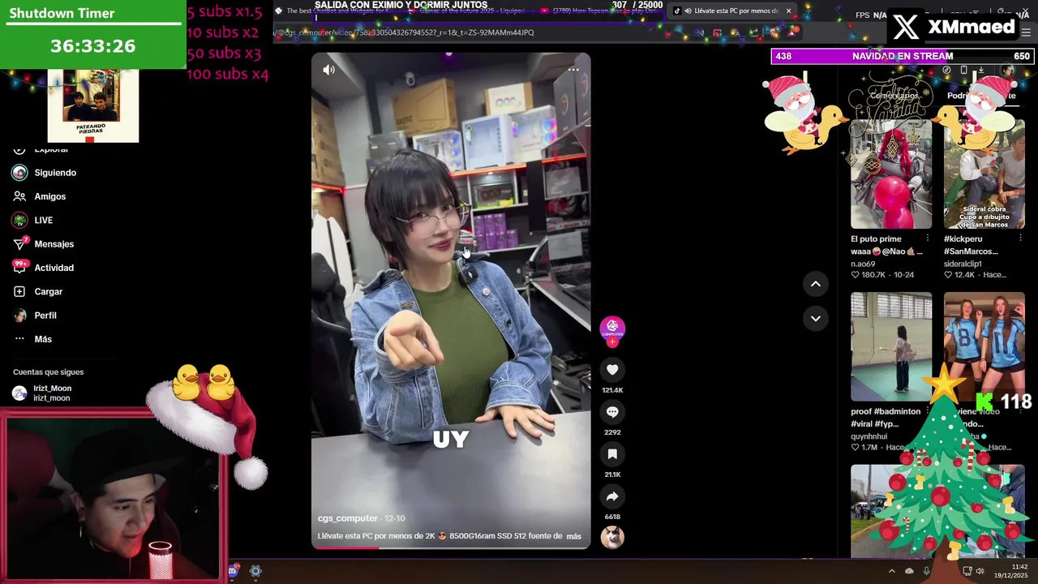
Task: Open the video's three-dot options menu
Action: tap(573, 70)
